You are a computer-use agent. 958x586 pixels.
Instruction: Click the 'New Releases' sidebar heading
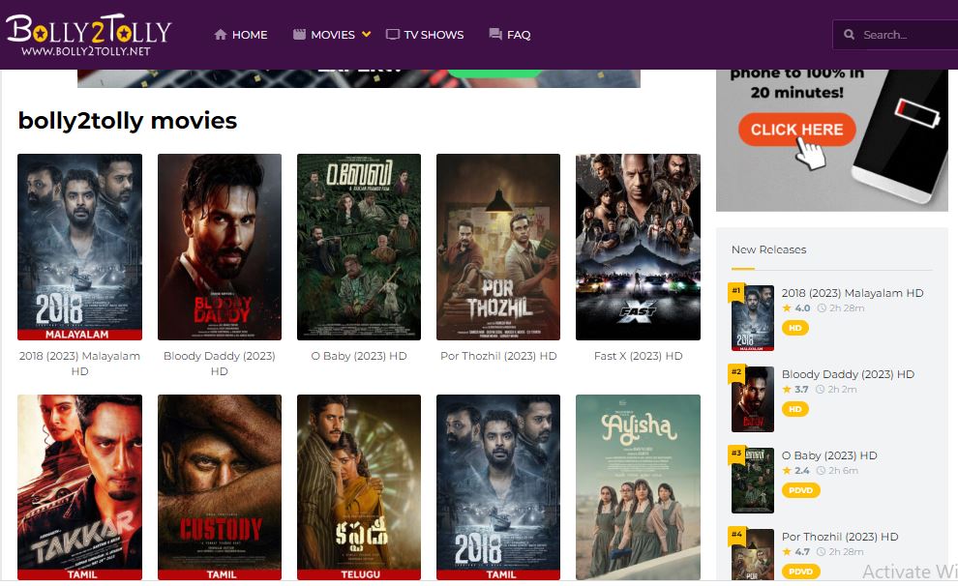pos(768,249)
